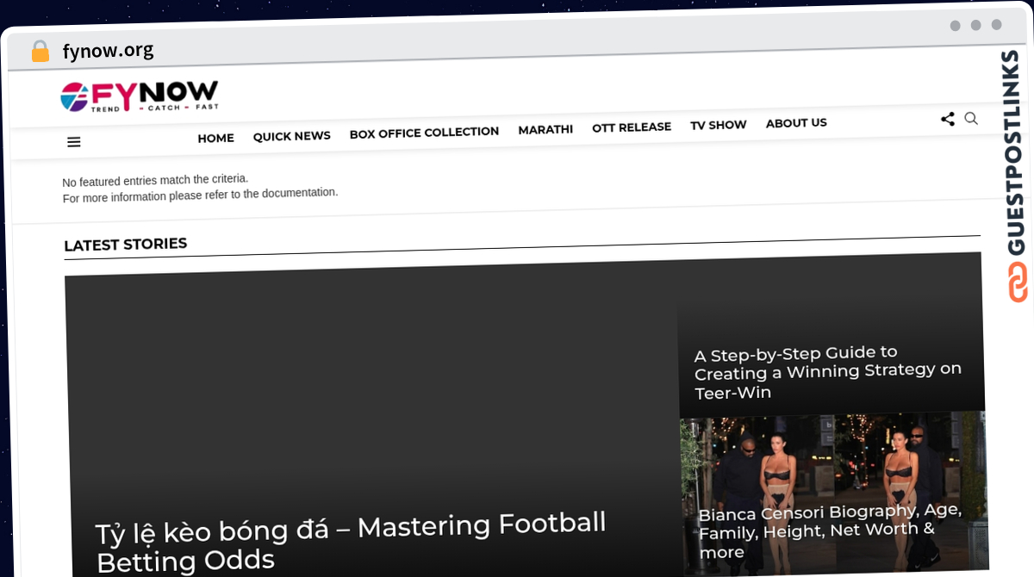Click the Bianca Censori article thumbnail
The width and height of the screenshot is (1034, 577).
834,493
